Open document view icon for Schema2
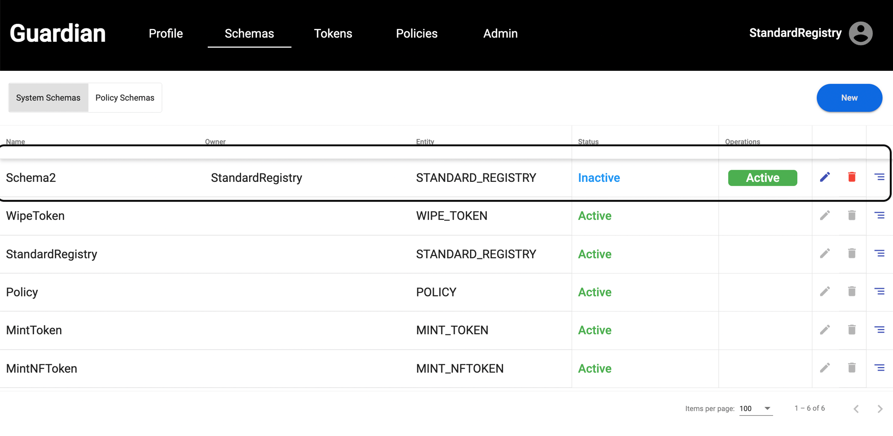This screenshot has width=893, height=436. tap(879, 177)
